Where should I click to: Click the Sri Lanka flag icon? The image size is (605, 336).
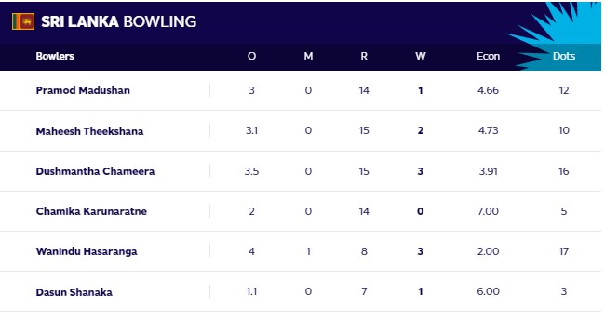(x=23, y=21)
